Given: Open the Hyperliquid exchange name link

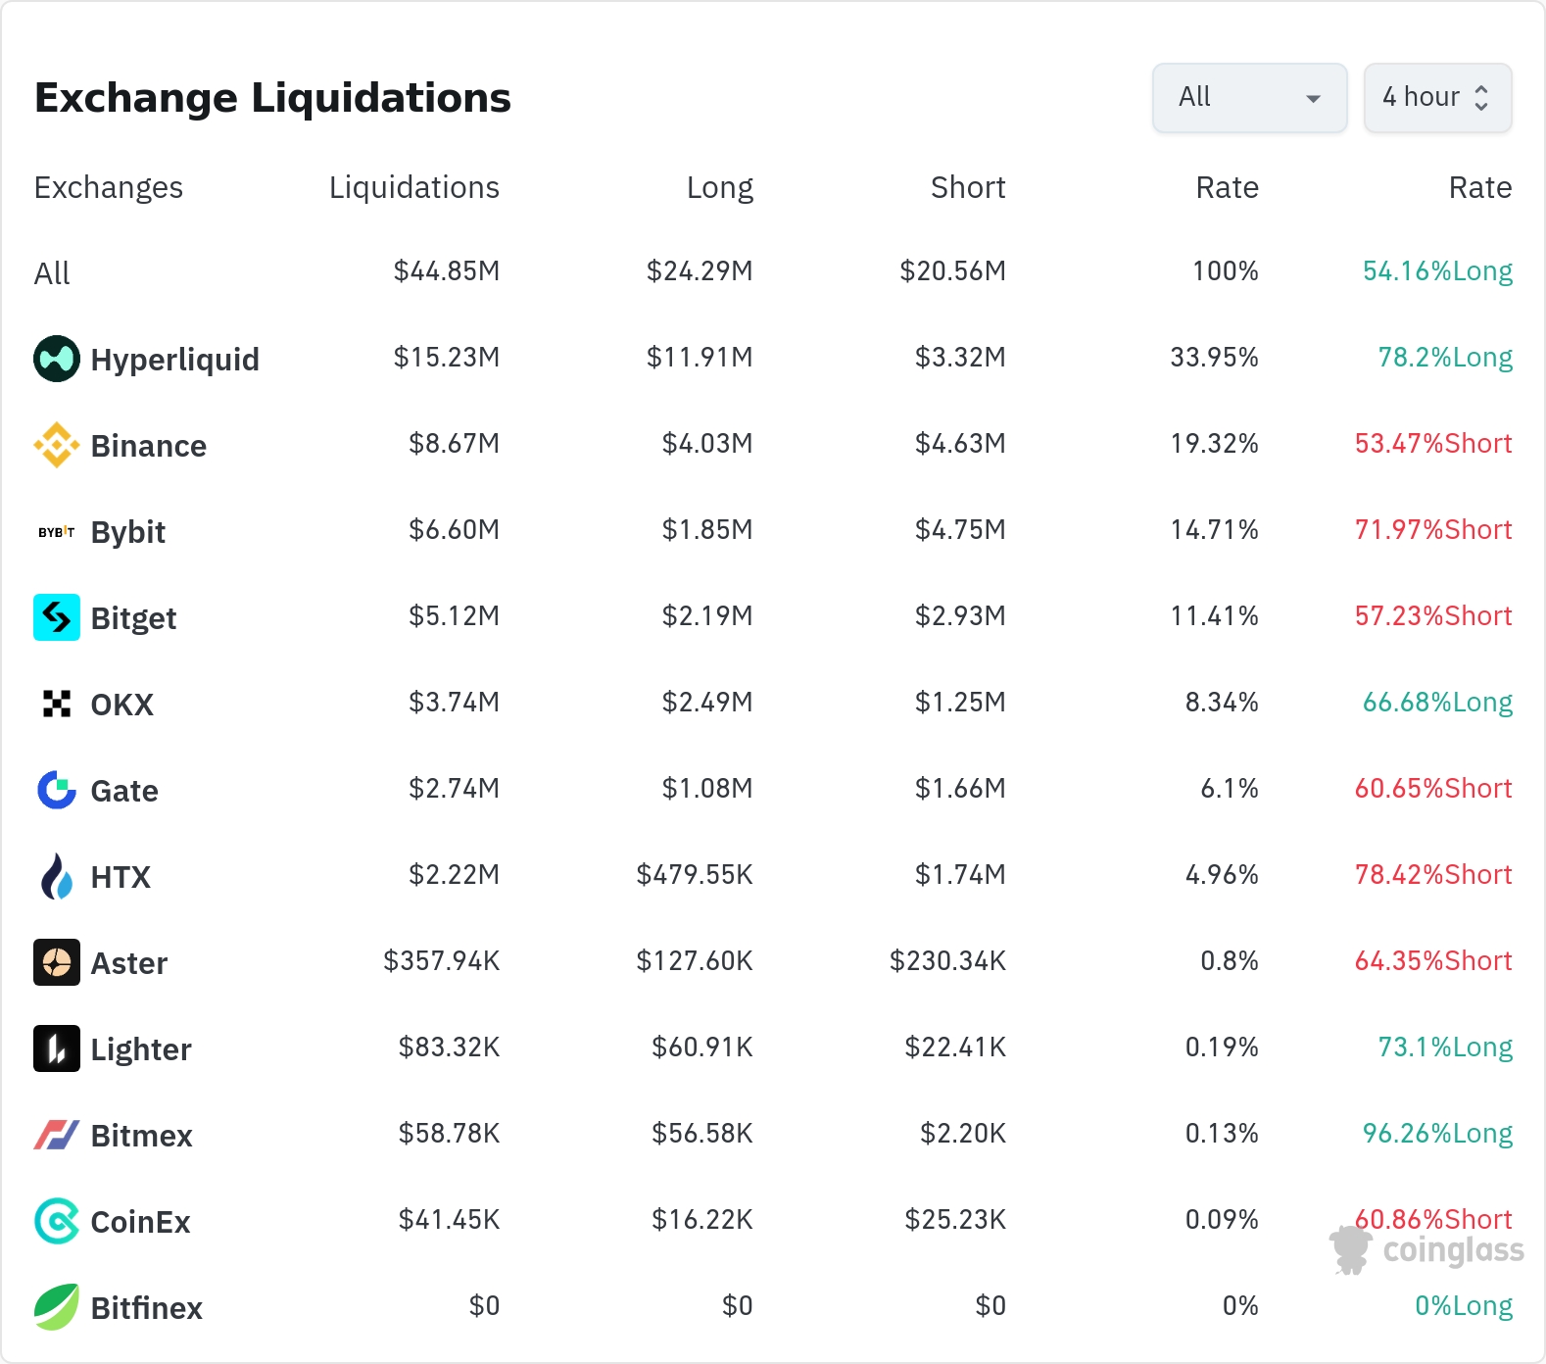Looking at the screenshot, I should point(174,360).
